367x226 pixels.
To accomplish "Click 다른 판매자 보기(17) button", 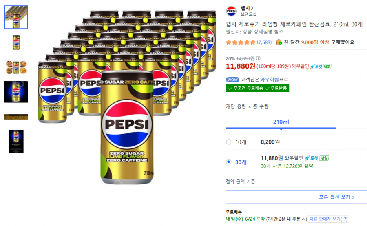I will click(x=328, y=219).
